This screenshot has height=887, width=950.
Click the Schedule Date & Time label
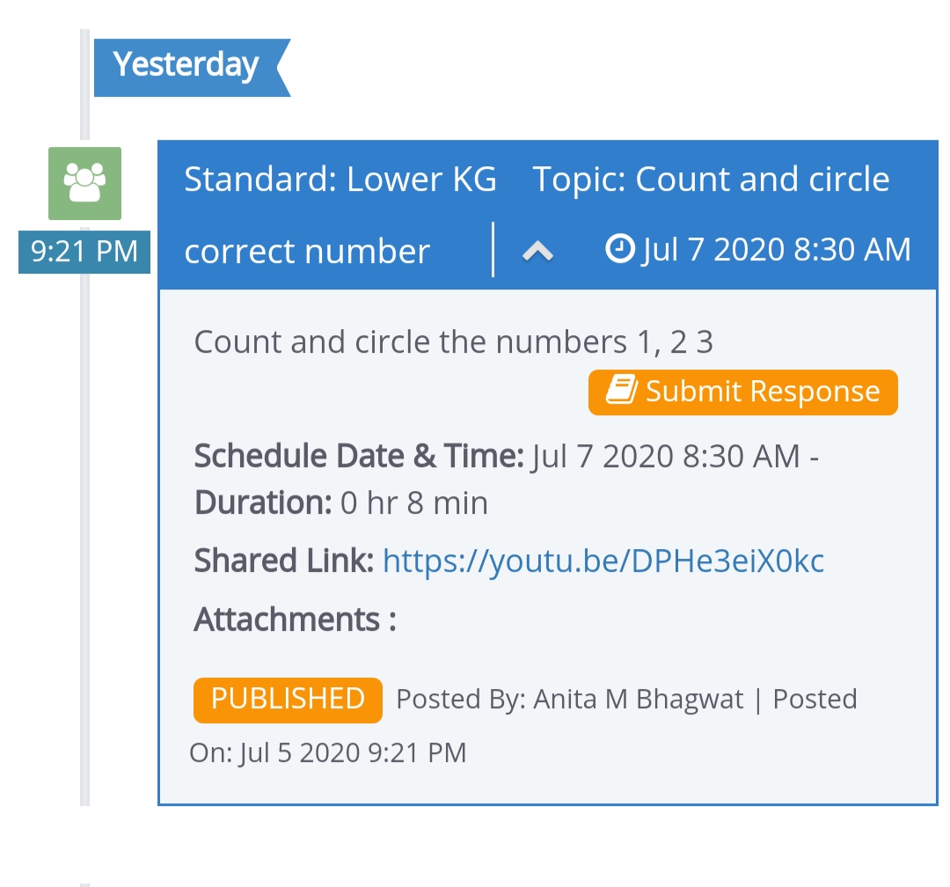(359, 456)
